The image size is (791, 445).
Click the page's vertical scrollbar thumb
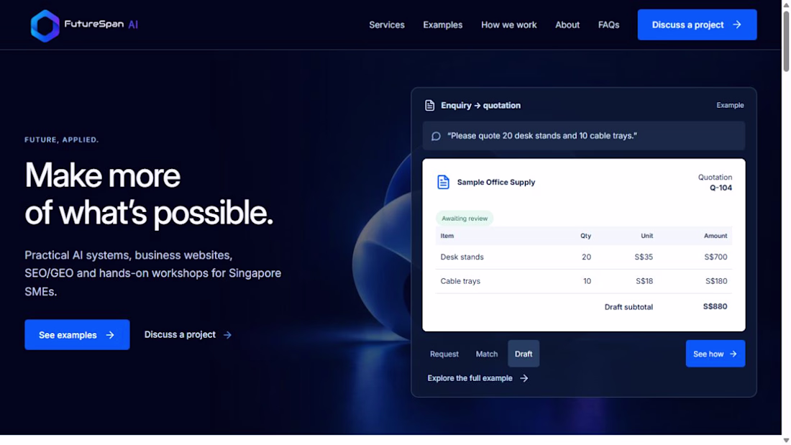click(x=786, y=40)
